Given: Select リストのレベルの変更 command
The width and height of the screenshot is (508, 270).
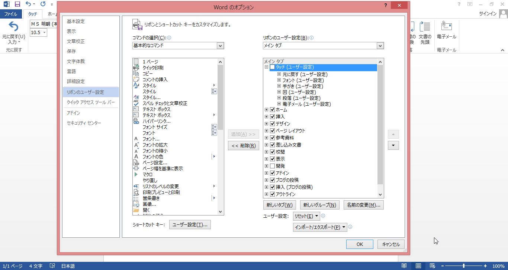Looking at the screenshot, I should 161,186.
